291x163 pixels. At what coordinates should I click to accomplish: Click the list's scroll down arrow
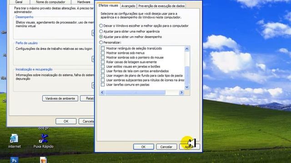click(x=187, y=87)
